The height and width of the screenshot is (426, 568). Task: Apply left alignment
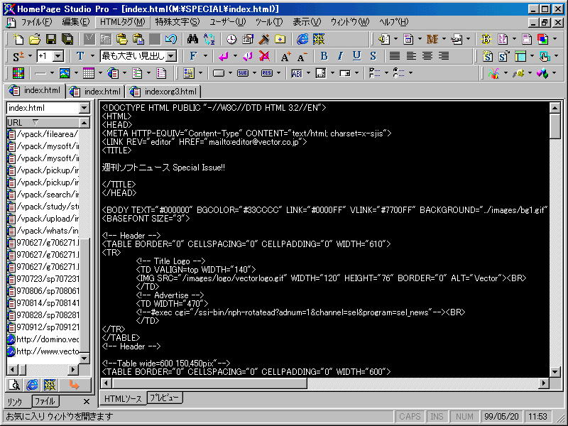(411, 56)
